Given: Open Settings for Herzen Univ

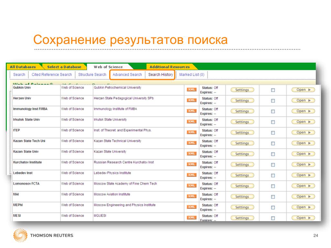Looking at the screenshot, I should [x=242, y=100].
